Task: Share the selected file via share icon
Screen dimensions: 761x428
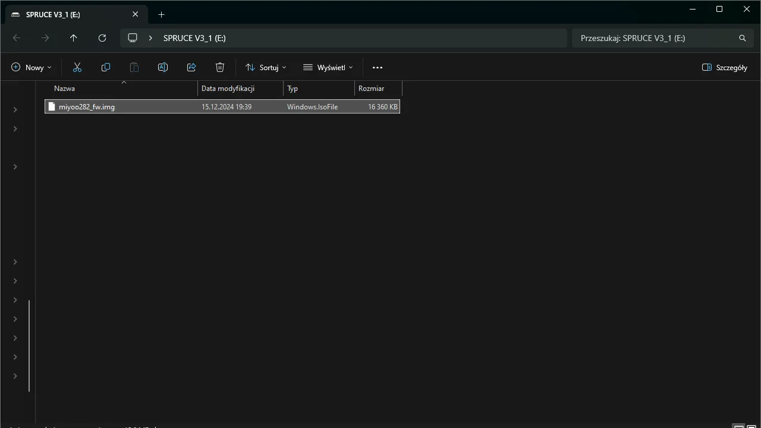Action: [x=191, y=67]
